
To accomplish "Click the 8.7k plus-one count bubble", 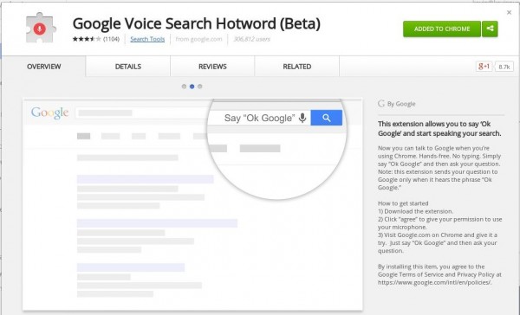I will (x=504, y=67).
